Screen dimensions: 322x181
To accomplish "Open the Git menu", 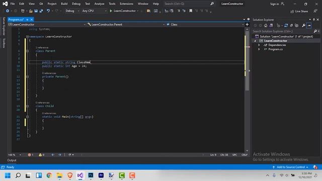I will 41,4.
